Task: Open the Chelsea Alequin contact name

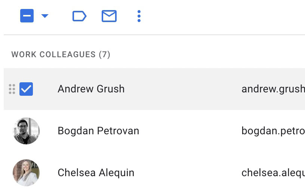Action: [x=96, y=173]
